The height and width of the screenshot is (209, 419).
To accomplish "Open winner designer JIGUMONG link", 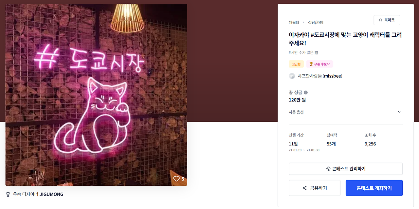I will click(x=52, y=194).
